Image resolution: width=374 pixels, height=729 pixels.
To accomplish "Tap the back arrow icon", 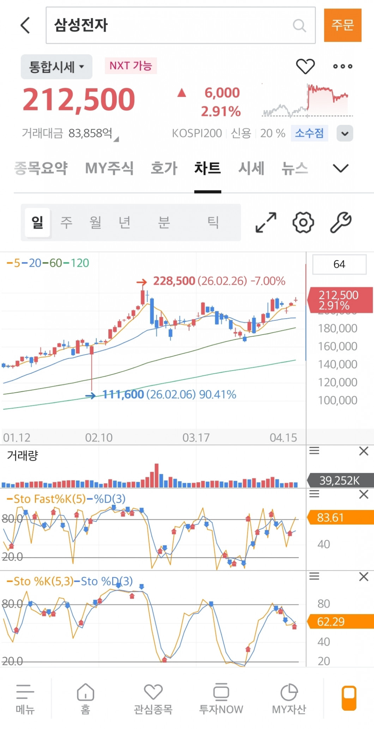I will point(25,25).
